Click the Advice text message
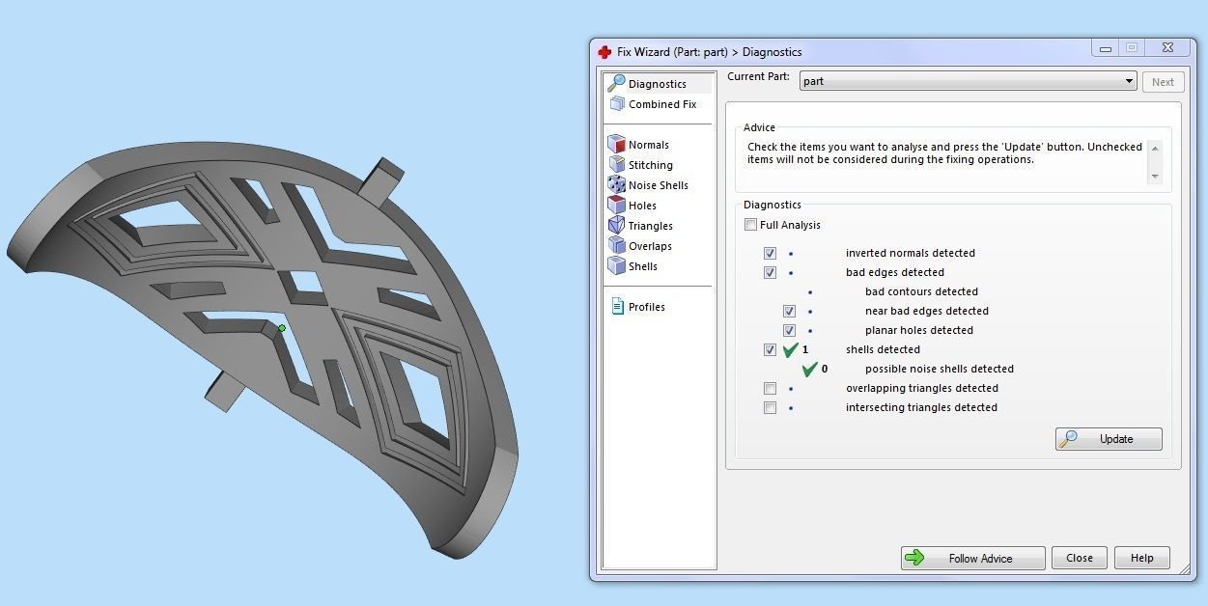Screen dimensions: 1208x606 (944, 153)
